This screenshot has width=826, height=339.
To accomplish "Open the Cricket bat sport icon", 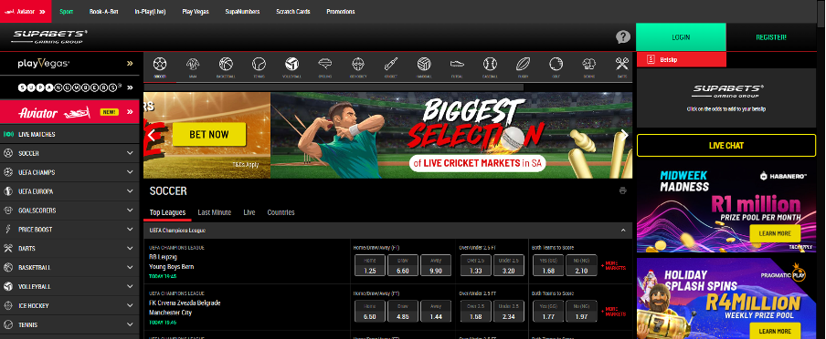I will point(391,64).
